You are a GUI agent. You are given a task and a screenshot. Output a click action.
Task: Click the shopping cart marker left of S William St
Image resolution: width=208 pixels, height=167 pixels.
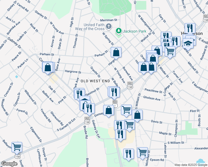[127, 110]
